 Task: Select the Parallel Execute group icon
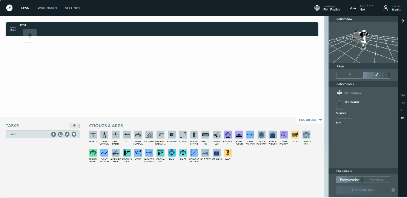click(x=160, y=135)
